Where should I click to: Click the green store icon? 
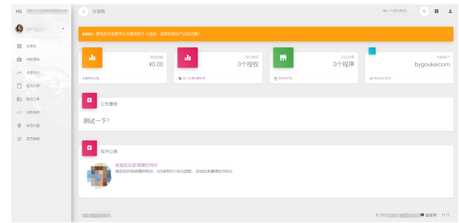click(x=283, y=58)
